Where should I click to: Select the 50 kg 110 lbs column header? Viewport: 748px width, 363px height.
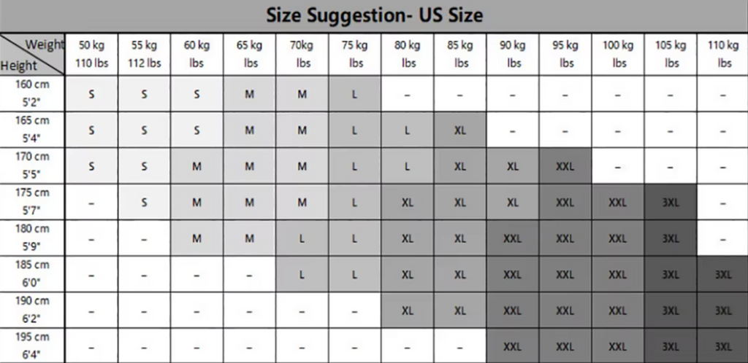[91, 54]
